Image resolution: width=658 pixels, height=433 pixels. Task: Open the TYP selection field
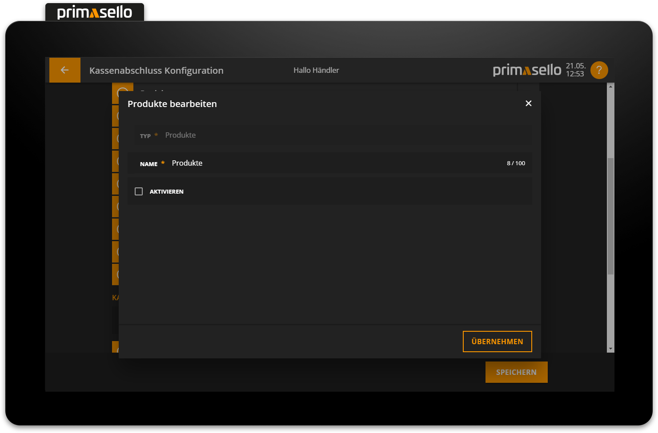(x=329, y=135)
